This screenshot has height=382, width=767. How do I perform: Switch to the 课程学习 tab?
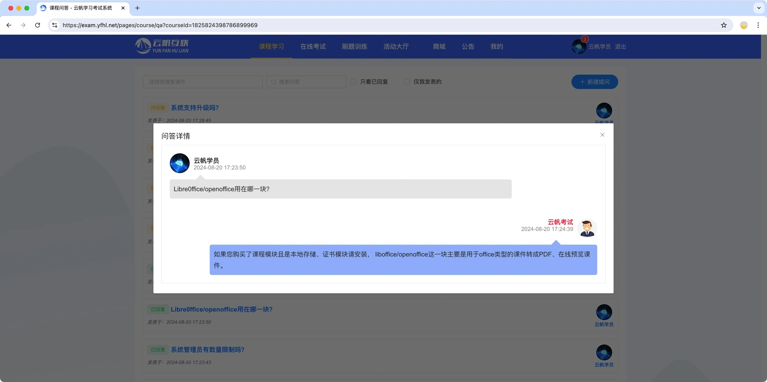pyautogui.click(x=272, y=47)
